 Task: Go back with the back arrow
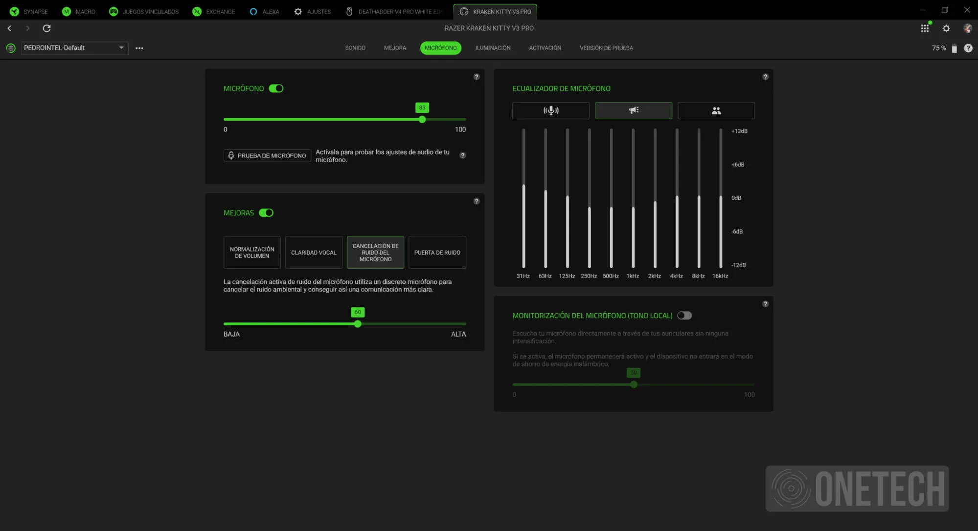tap(9, 28)
